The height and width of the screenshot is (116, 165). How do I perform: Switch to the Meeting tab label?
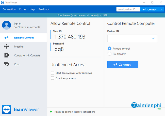point(19,47)
